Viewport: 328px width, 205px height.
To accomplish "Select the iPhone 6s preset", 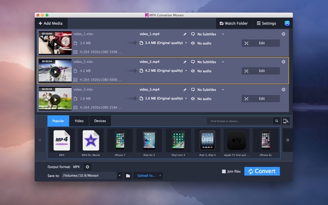I will pos(266,143).
